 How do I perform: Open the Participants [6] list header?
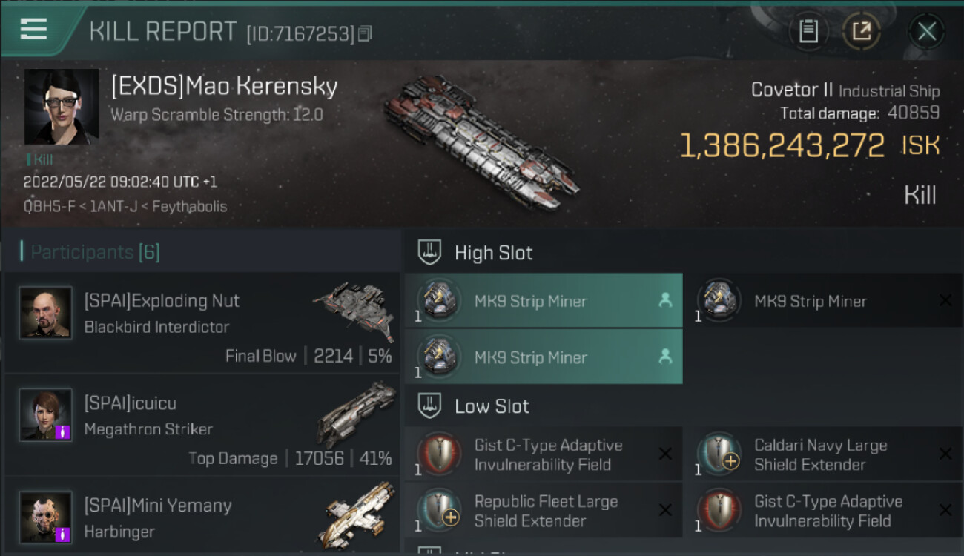(x=95, y=252)
